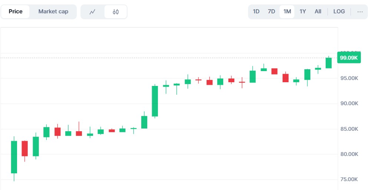Switch to line chart view
The image size is (369, 190).
(x=92, y=12)
